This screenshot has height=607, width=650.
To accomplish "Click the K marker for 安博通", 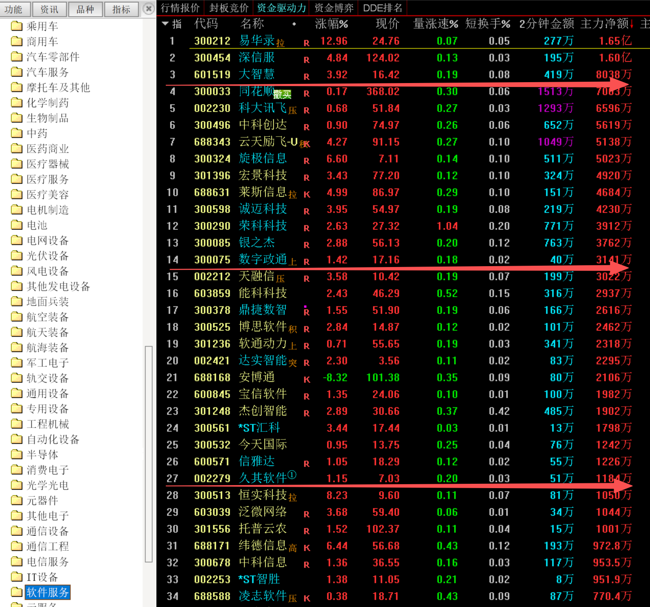I will (307, 379).
